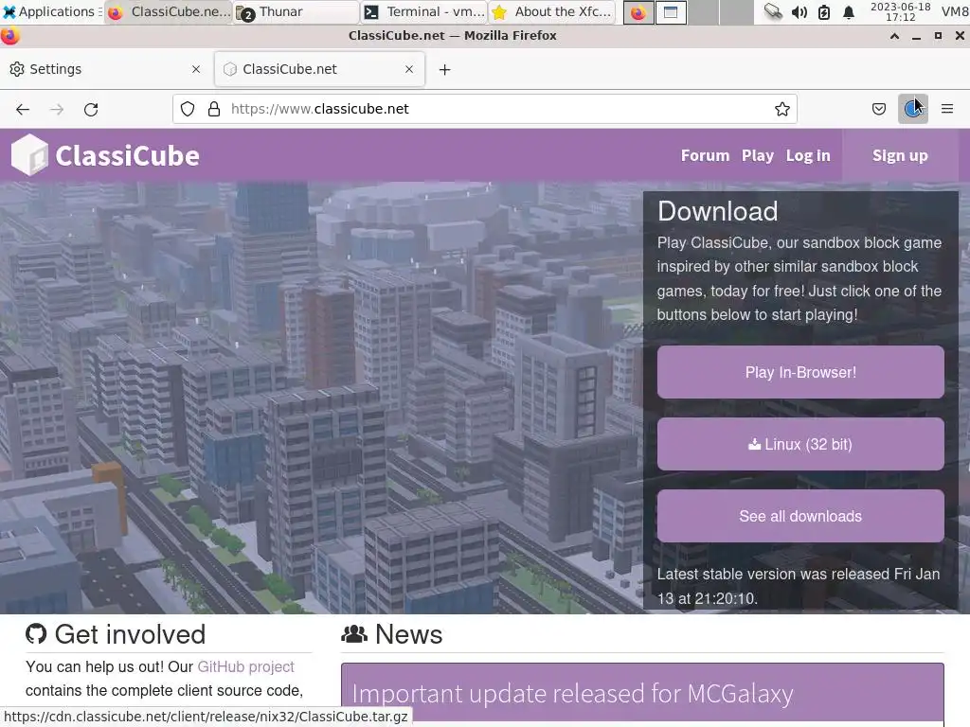Open the Firefox extension icon in toolbar
The width and height of the screenshot is (970, 727).
pos(913,110)
